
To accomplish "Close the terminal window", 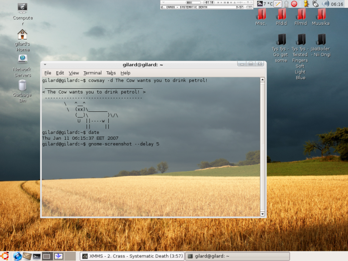I will pos(260,64).
